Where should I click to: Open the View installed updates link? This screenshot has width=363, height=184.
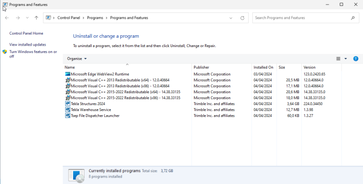coord(27,45)
